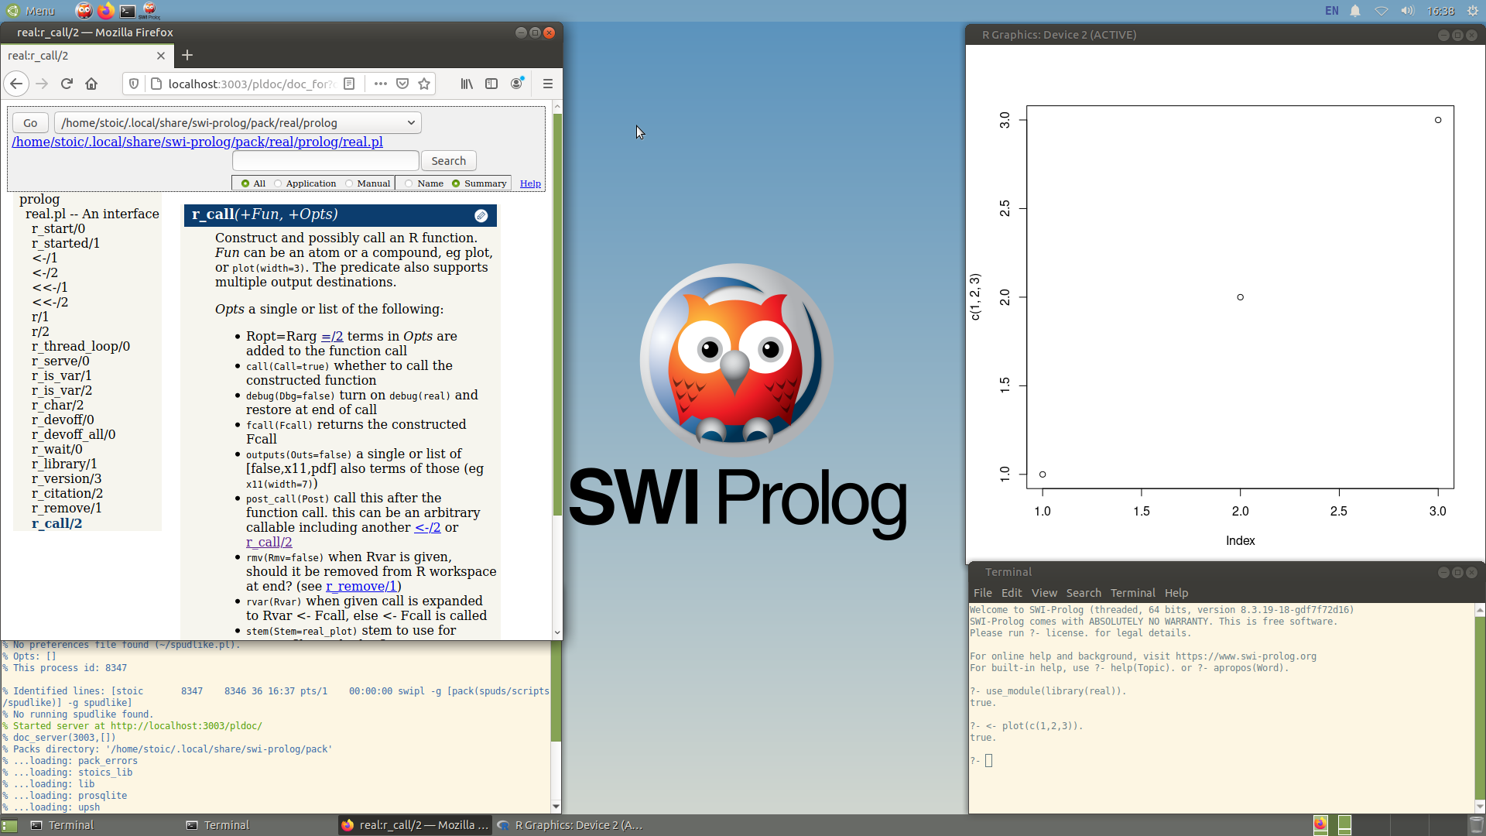Viewport: 1486px width, 836px height.
Task: Open r_thread_loop/0 in the sidebar
Action: pyautogui.click(x=80, y=346)
